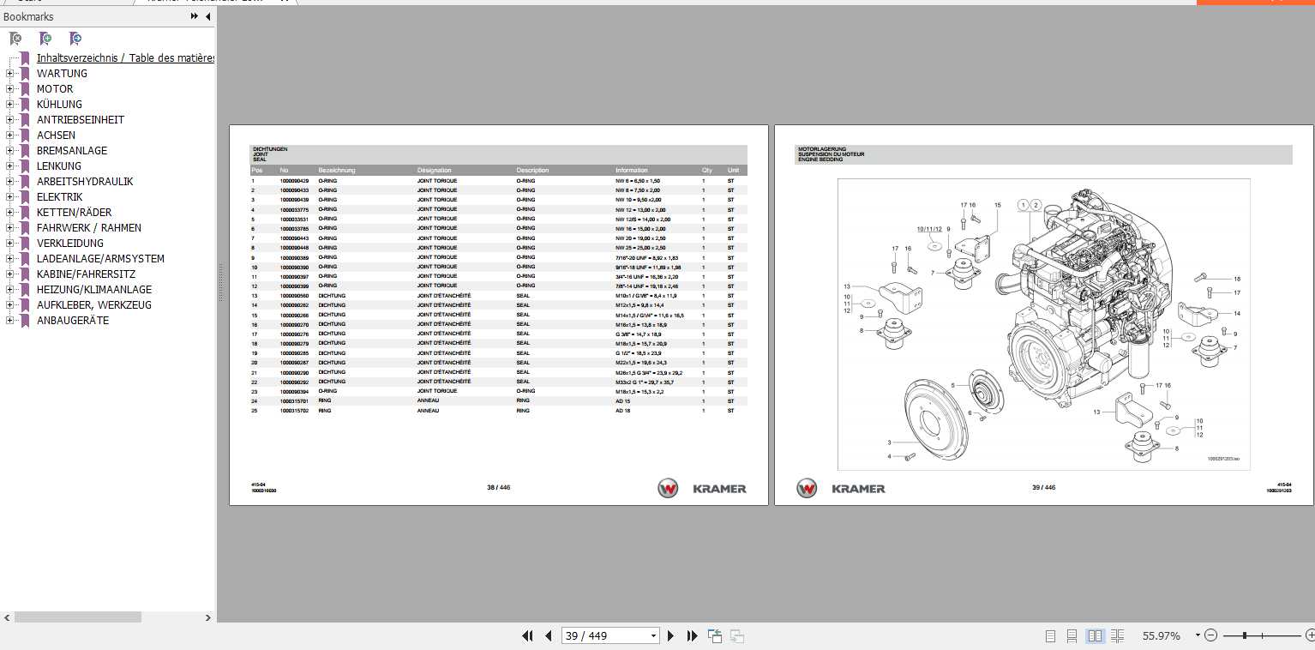Image resolution: width=1315 pixels, height=650 pixels.
Task: Click the 'AD 15' information cell
Action: click(622, 401)
